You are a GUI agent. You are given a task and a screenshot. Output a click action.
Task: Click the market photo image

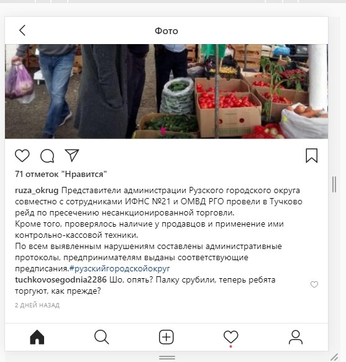pyautogui.click(x=166, y=91)
